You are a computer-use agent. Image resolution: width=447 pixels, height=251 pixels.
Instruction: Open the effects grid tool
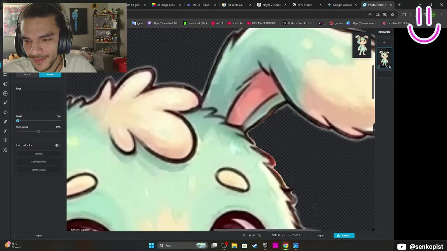pyautogui.click(x=5, y=93)
